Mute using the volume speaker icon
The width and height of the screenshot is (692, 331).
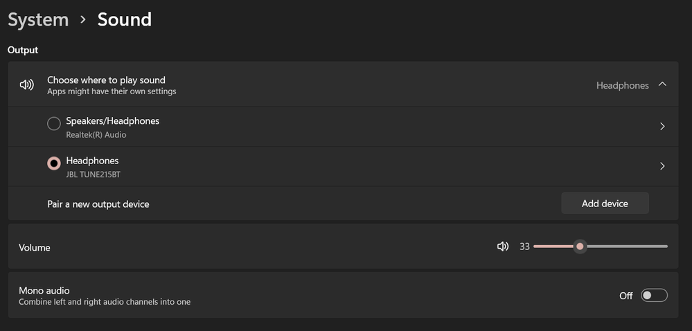point(503,247)
